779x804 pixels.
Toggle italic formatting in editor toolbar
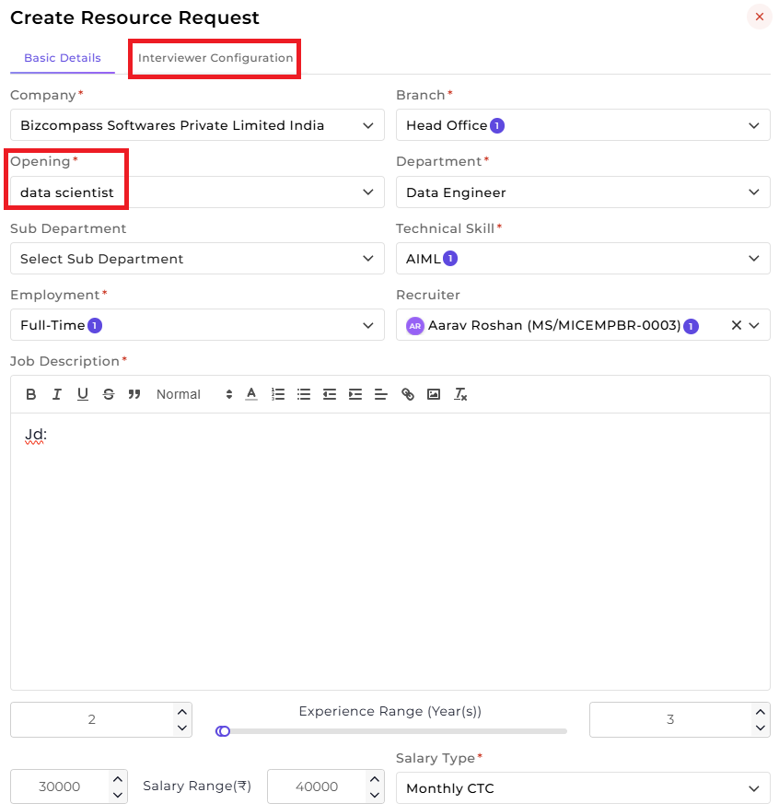(56, 394)
